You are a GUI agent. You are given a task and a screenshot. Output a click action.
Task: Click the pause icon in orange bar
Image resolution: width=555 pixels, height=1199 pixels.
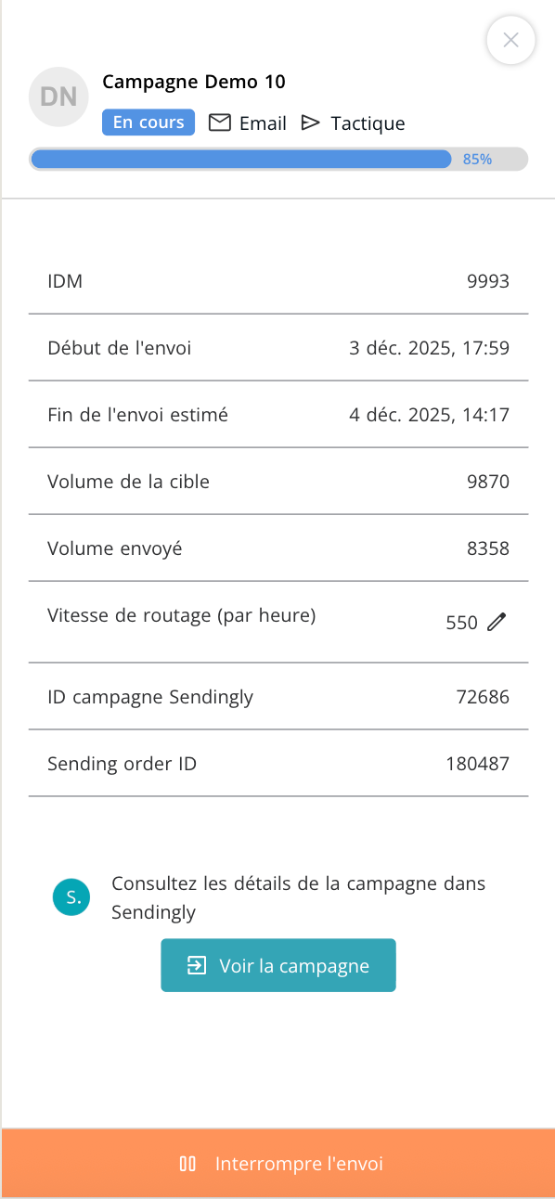[x=187, y=1164]
